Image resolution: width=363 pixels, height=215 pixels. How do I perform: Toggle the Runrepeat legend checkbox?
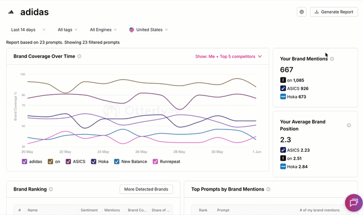click(155, 161)
